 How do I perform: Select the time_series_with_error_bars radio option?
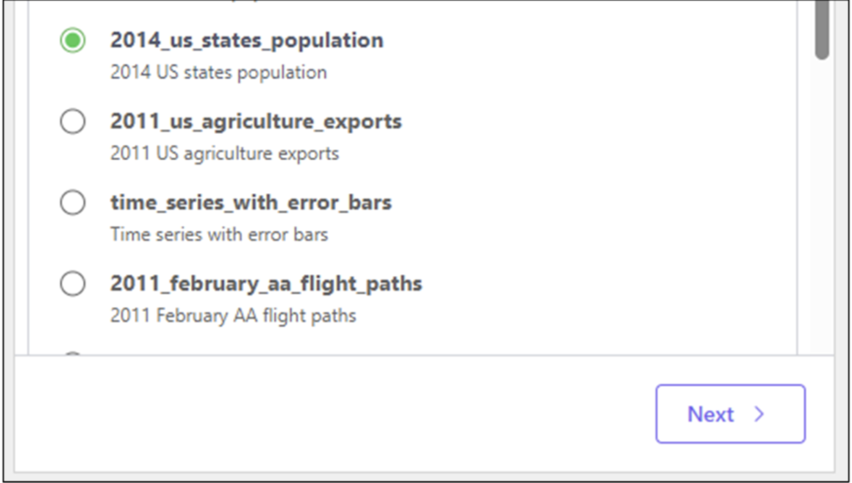coord(73,202)
